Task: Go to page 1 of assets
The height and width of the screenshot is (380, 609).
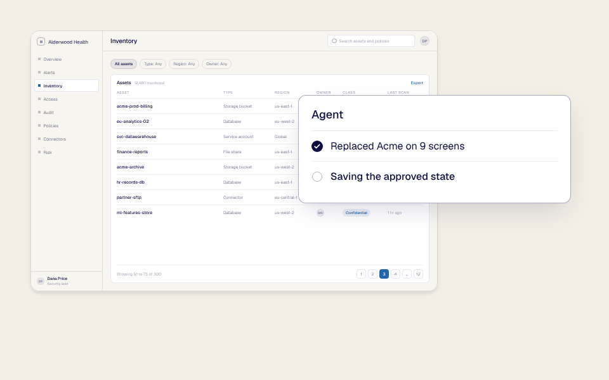Action: click(361, 274)
